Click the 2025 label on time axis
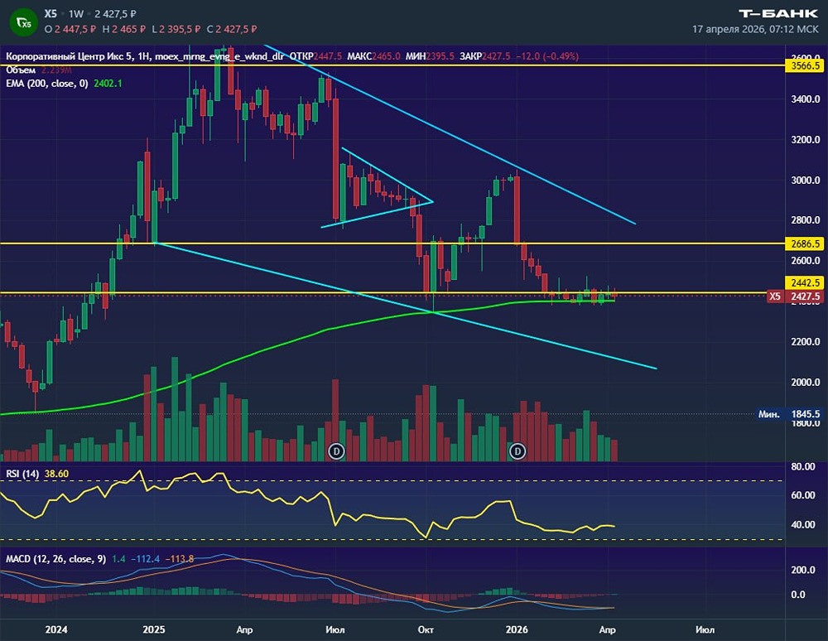Image resolution: width=828 pixels, height=641 pixels. pos(154,629)
